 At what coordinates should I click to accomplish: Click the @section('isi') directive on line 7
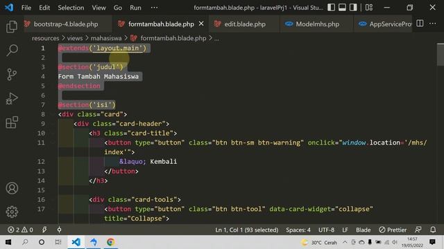click(87, 104)
